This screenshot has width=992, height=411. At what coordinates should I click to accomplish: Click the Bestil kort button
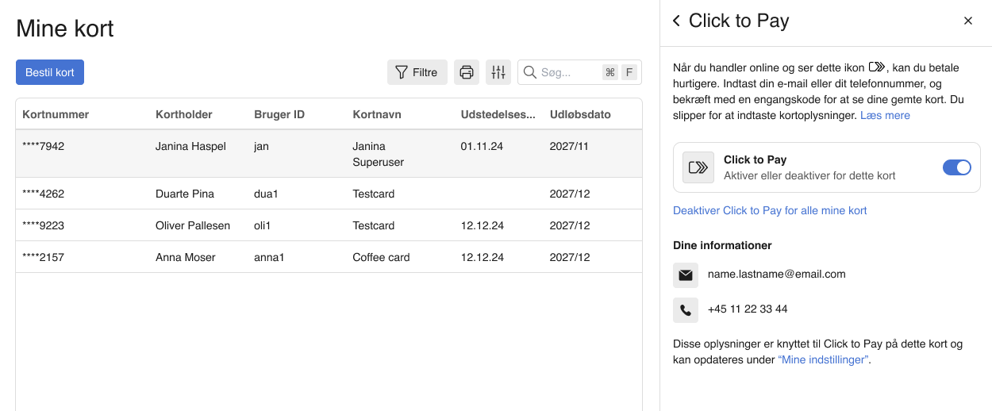pos(50,72)
